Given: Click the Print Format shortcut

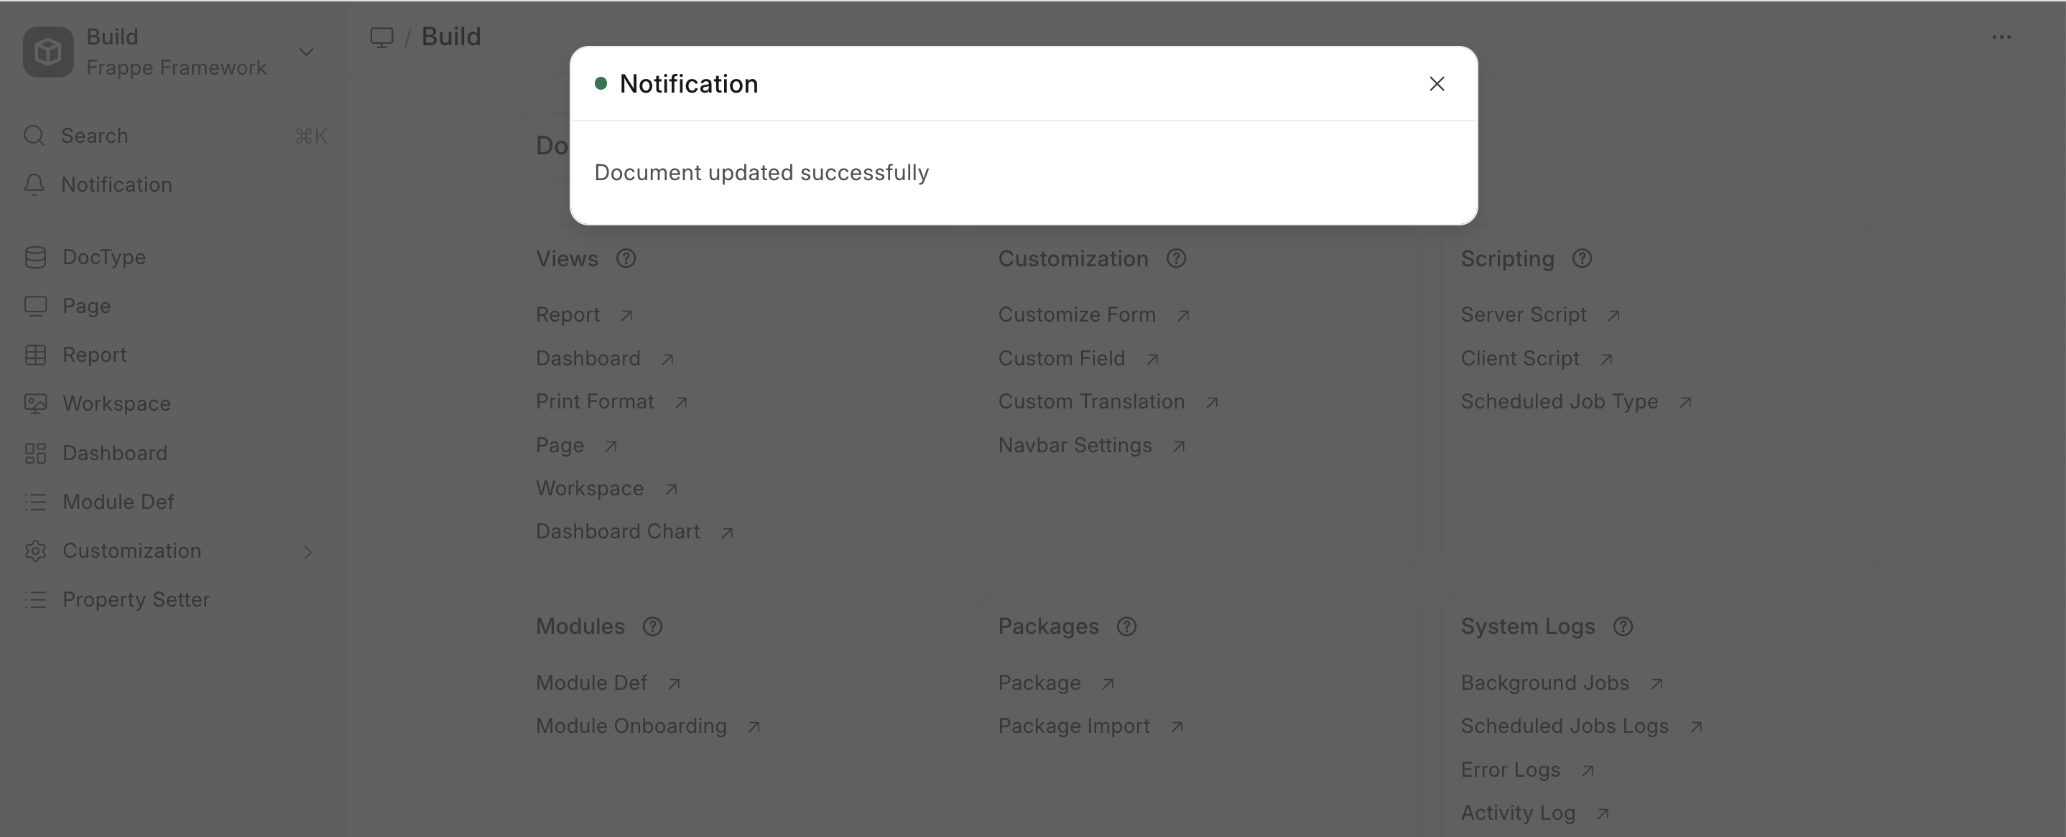Looking at the screenshot, I should (x=594, y=402).
